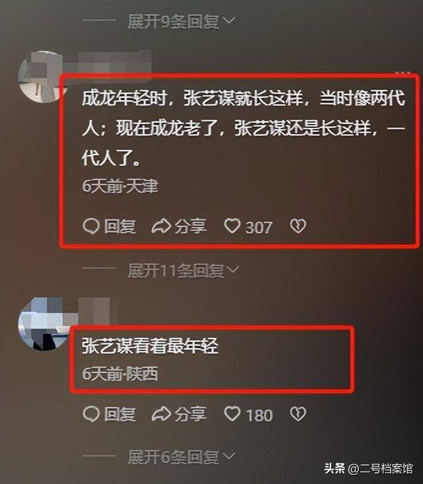The width and height of the screenshot is (423, 484).
Task: Tap 分享 text under Shaanxi comment
Action: (x=190, y=414)
